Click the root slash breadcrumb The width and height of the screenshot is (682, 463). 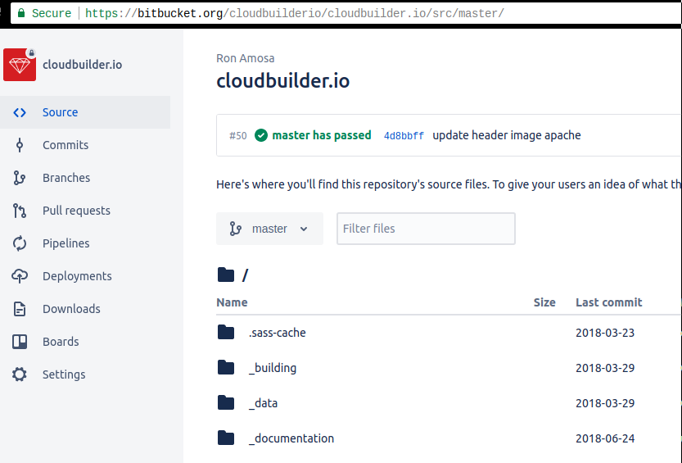(x=246, y=275)
